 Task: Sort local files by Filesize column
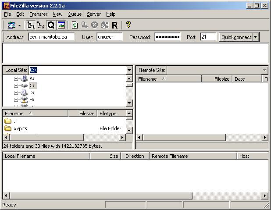pyautogui.click(x=82, y=114)
